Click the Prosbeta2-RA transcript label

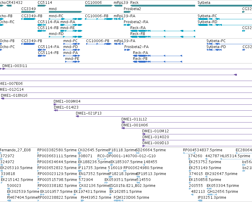[136, 22]
